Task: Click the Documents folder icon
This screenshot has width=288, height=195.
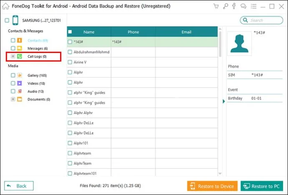Action: (x=20, y=99)
